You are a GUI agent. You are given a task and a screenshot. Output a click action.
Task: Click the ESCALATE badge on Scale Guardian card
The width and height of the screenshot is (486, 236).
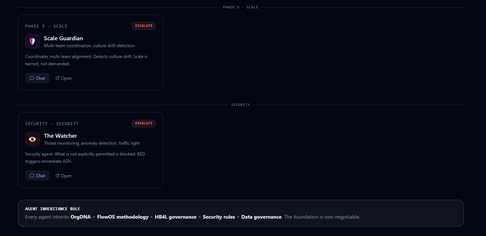(x=144, y=26)
